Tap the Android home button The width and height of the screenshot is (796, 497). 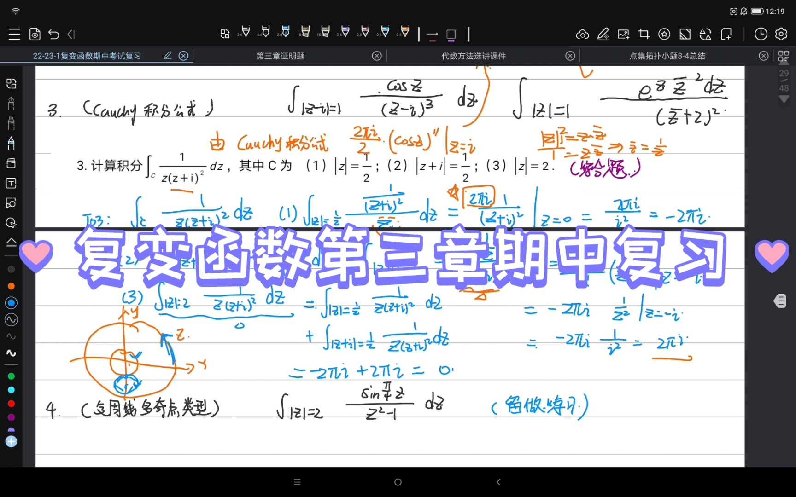click(x=398, y=482)
